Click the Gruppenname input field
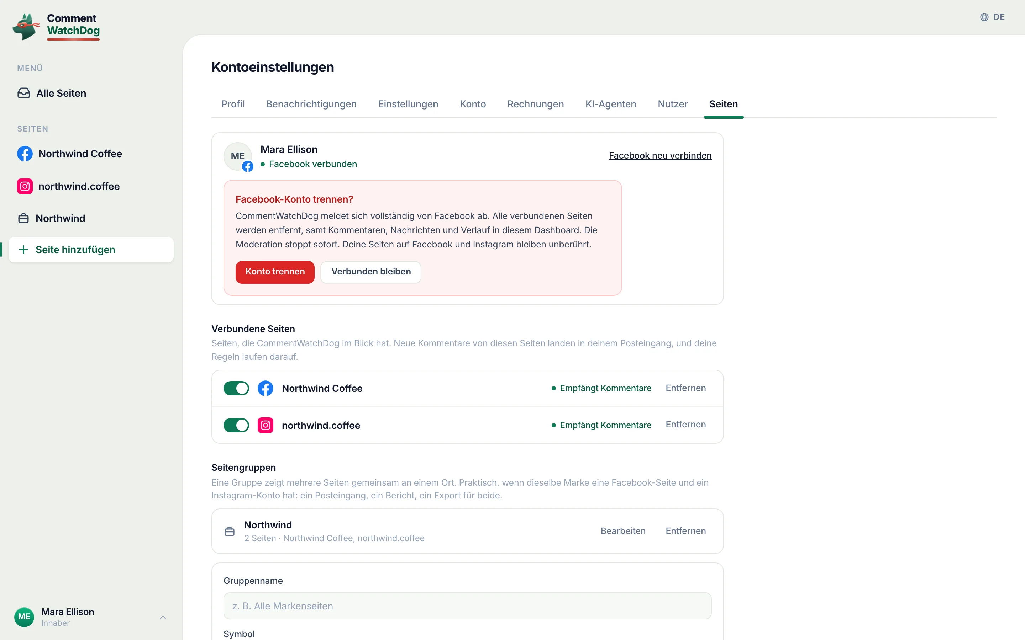 (x=467, y=606)
